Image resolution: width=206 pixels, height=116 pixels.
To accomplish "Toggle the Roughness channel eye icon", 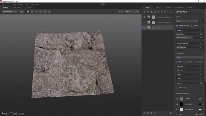I will pos(177,110).
